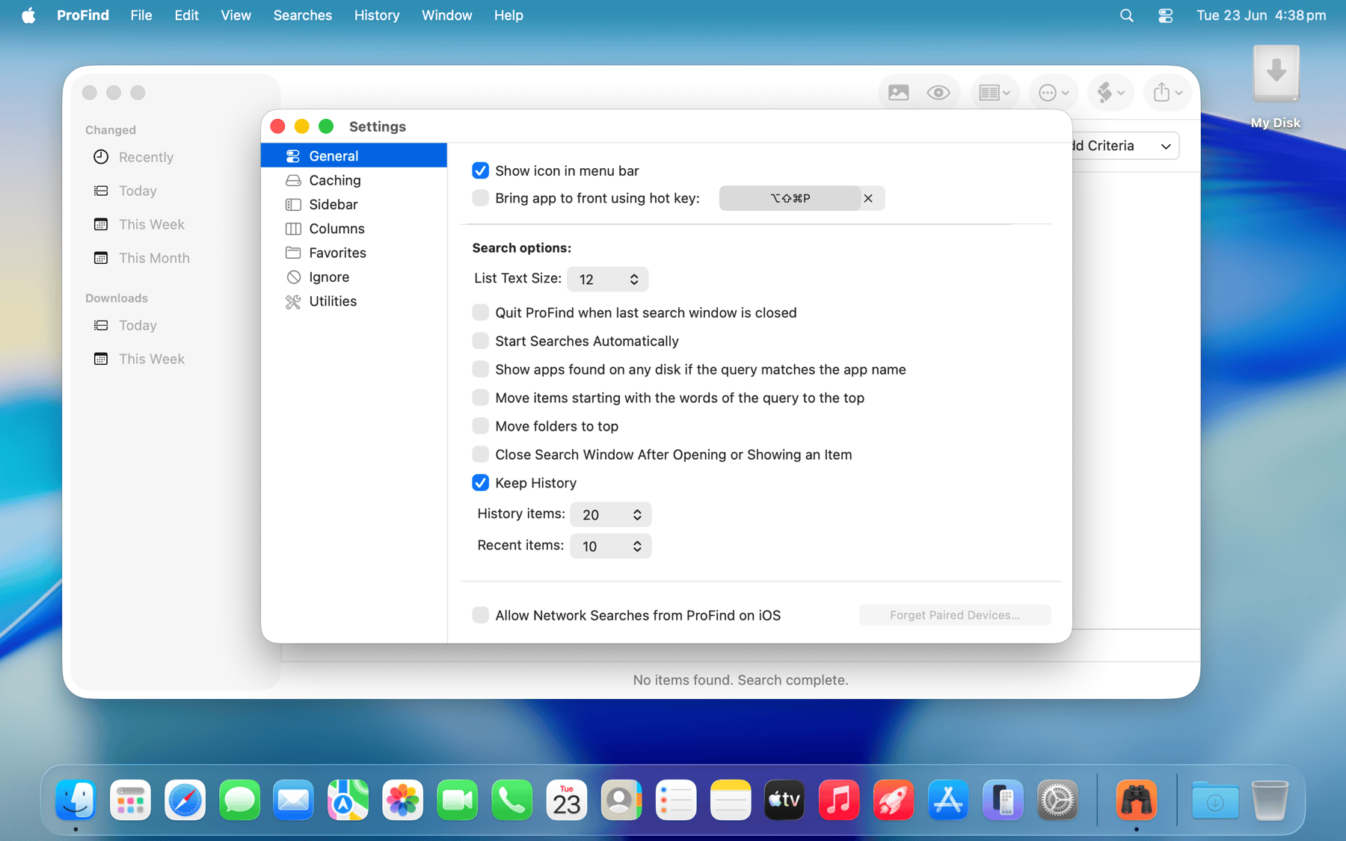Open Spotlight search in menu bar
The width and height of the screenshot is (1346, 841).
point(1126,15)
